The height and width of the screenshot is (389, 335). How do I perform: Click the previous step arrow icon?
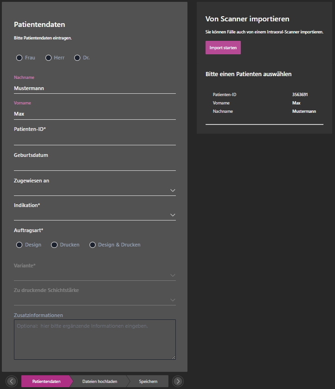(13, 381)
